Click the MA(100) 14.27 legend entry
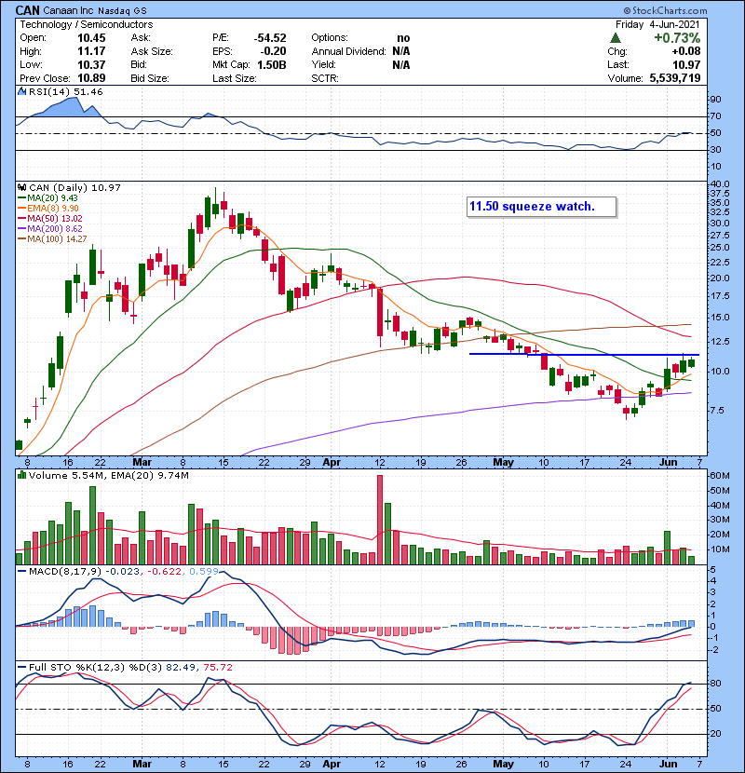Image resolution: width=745 pixels, height=773 pixels. tap(52, 239)
